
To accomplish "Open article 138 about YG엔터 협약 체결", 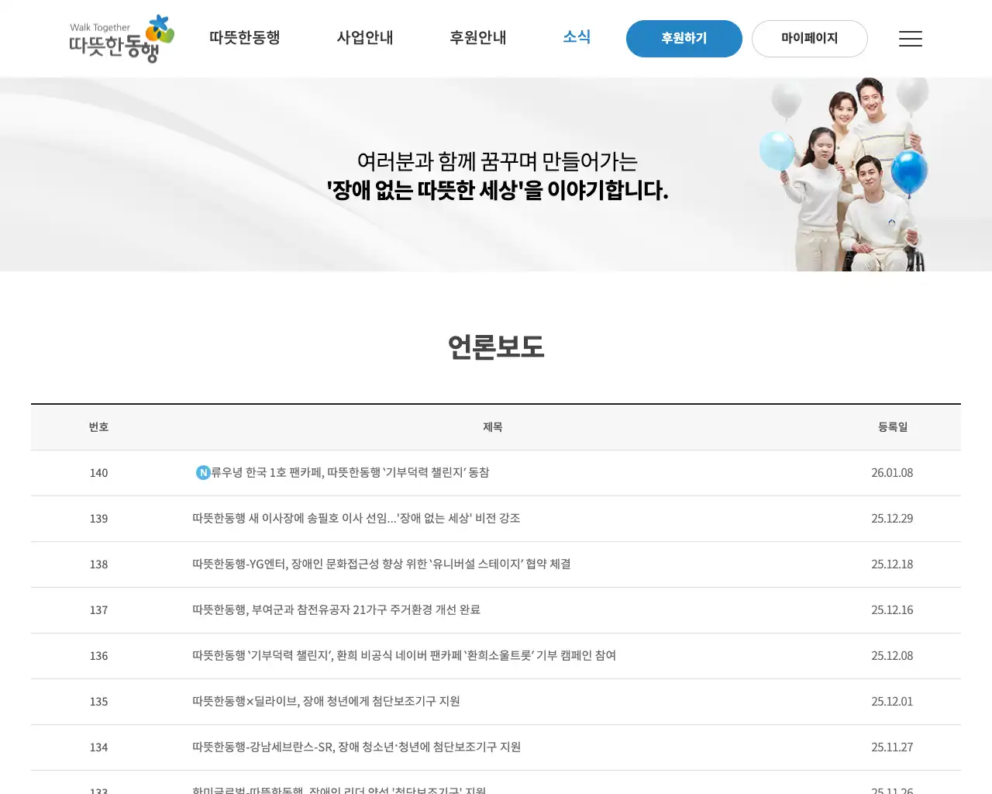I will 381,564.
